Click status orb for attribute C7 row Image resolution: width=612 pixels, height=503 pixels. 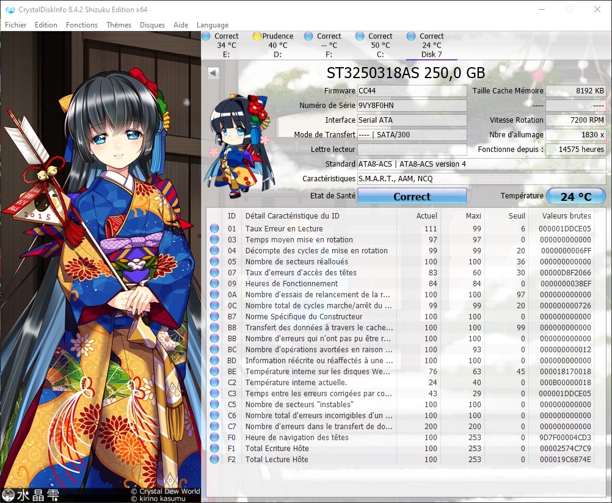[x=214, y=427]
